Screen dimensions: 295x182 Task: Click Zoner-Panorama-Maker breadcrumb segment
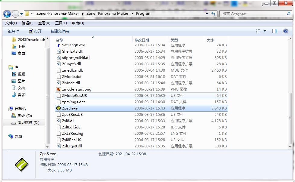pyautogui.click(x=58, y=14)
